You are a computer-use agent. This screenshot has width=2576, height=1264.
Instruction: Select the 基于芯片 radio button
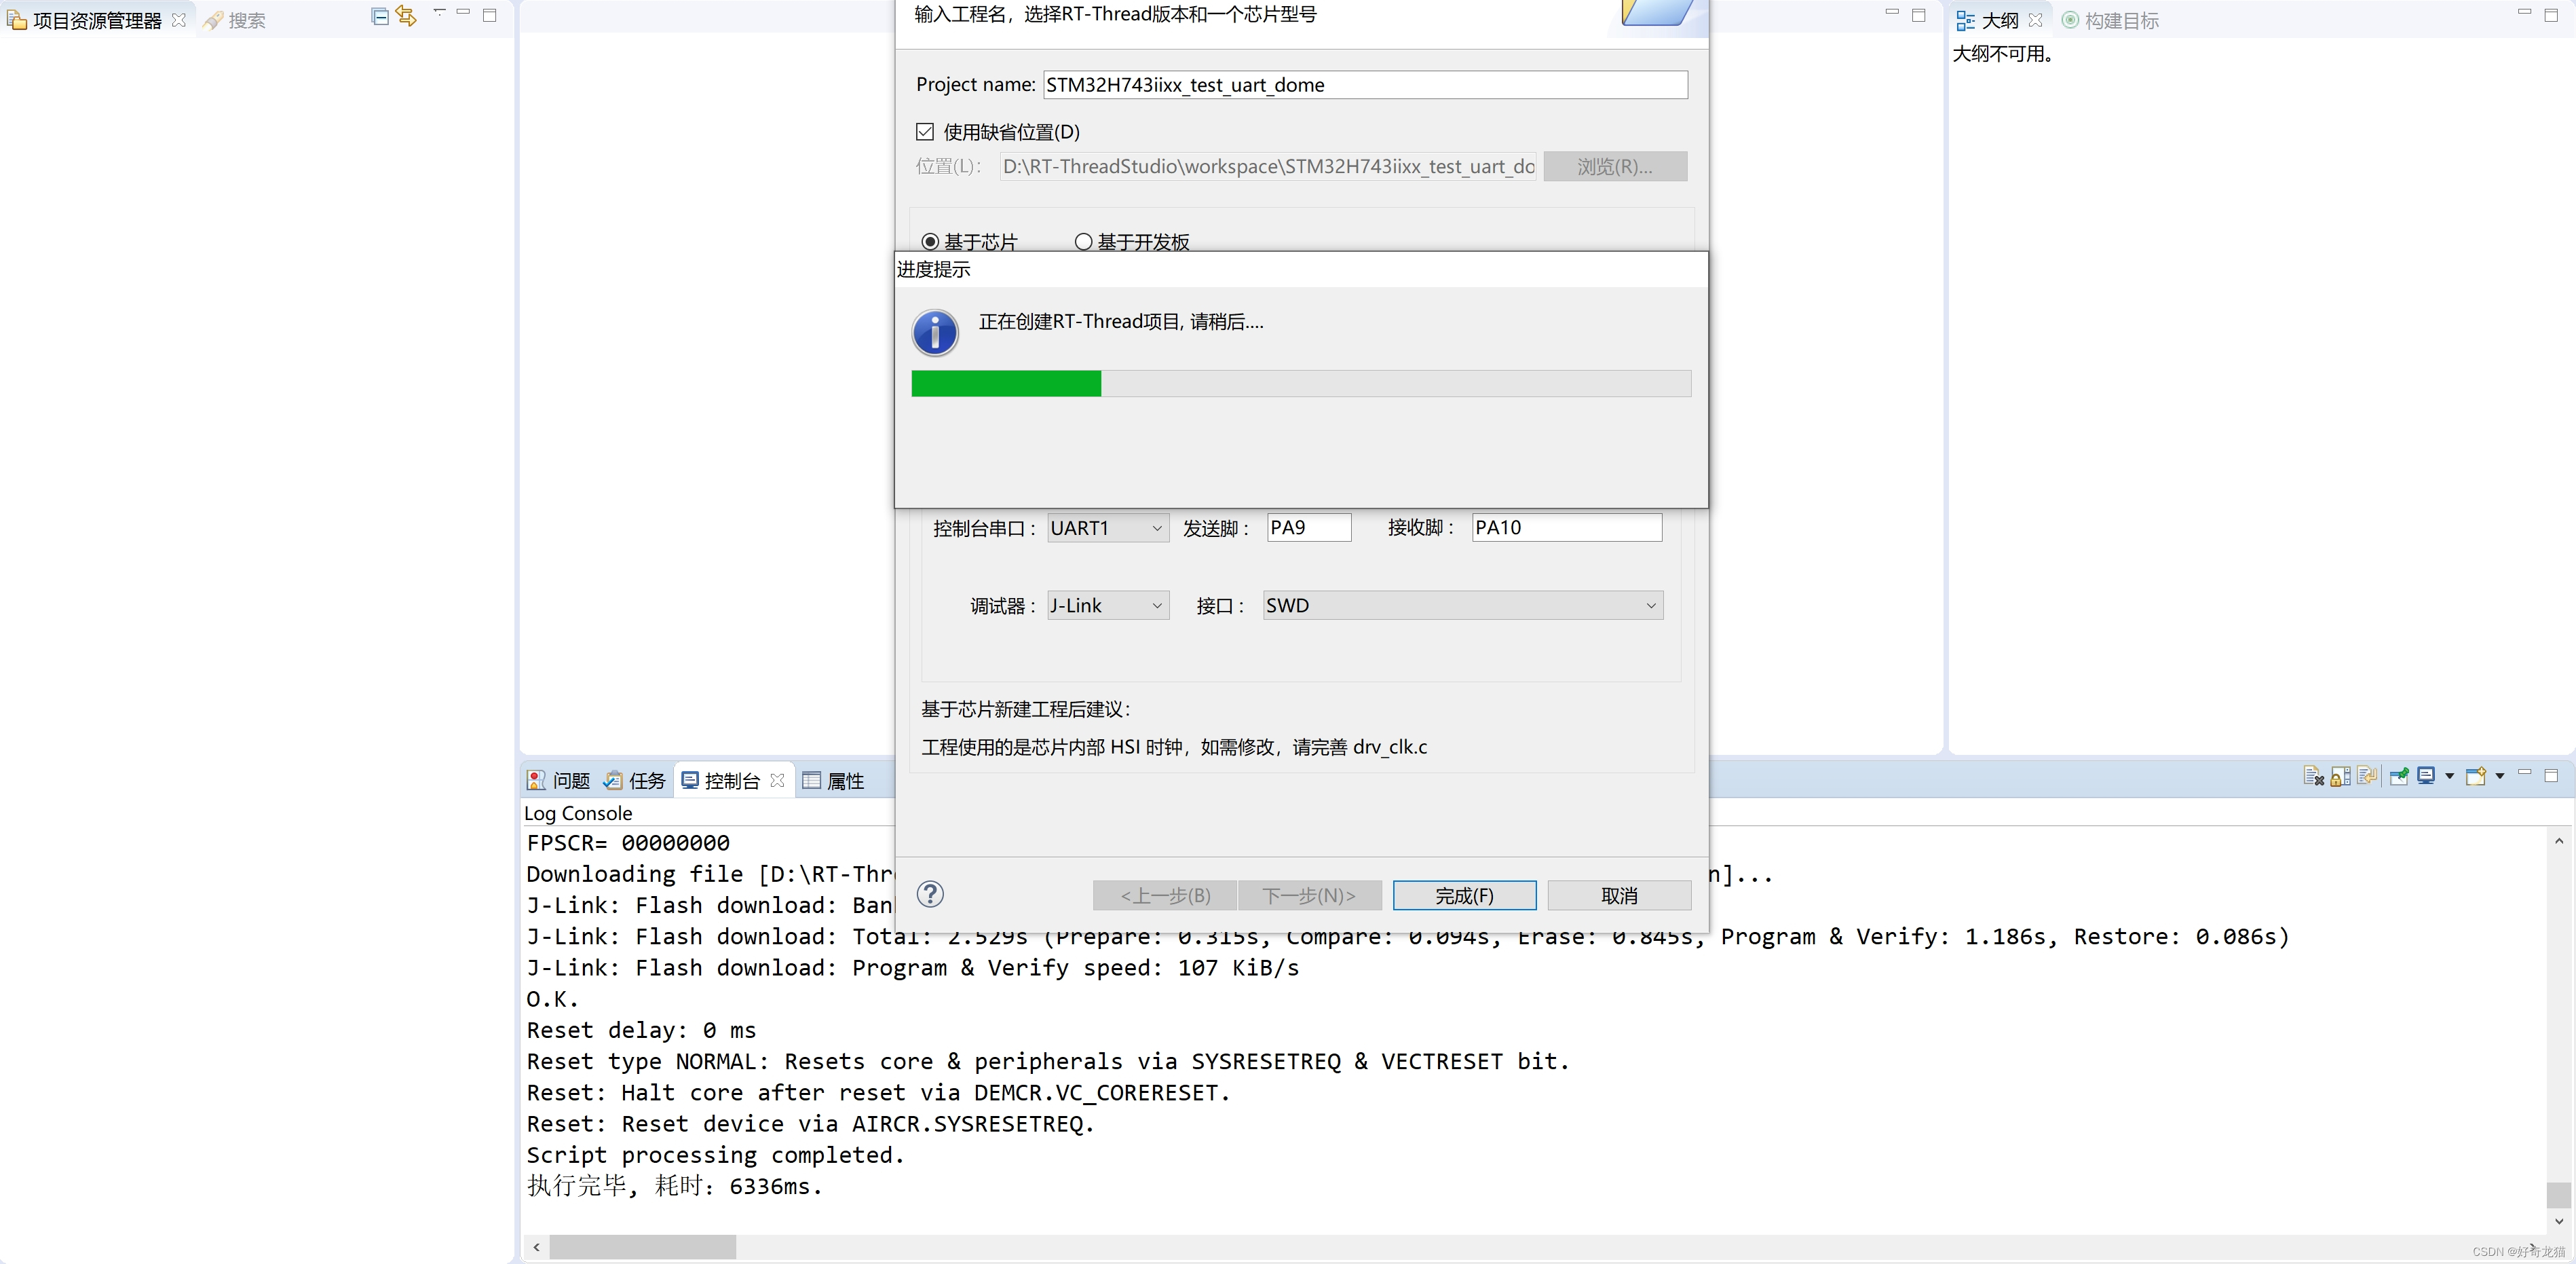930,242
